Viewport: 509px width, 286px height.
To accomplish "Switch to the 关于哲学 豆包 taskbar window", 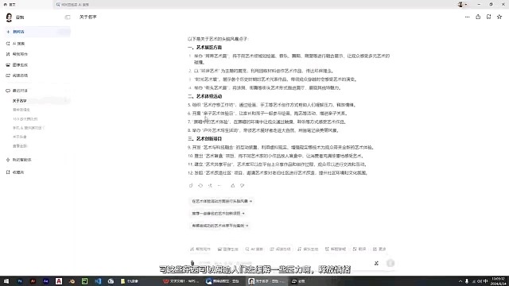I will 267,281.
